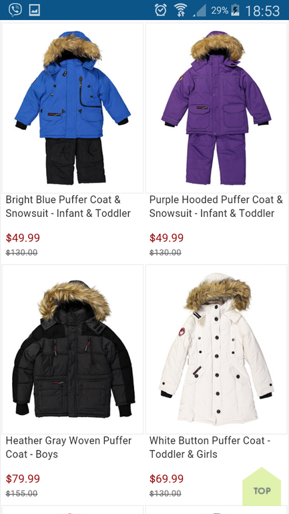Open the Bright Blue Puffer Coat photo
The height and width of the screenshot is (514, 289).
pyautogui.click(x=73, y=108)
